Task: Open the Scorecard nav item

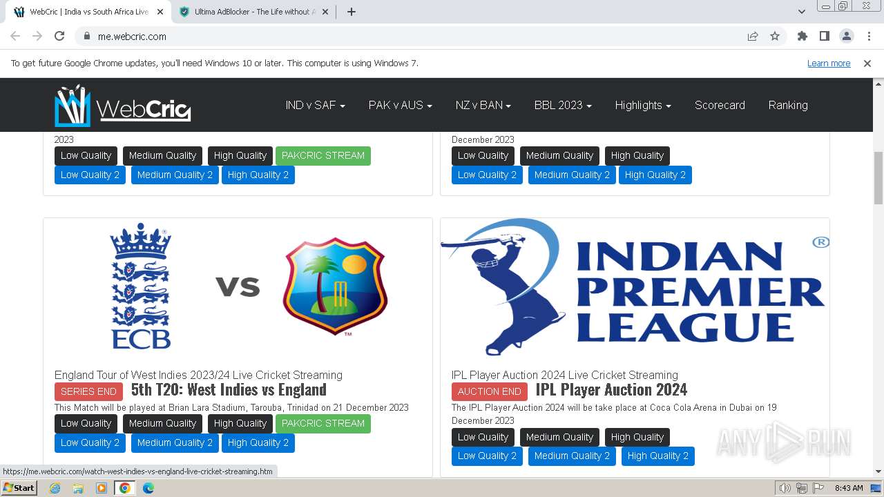Action: pyautogui.click(x=720, y=106)
